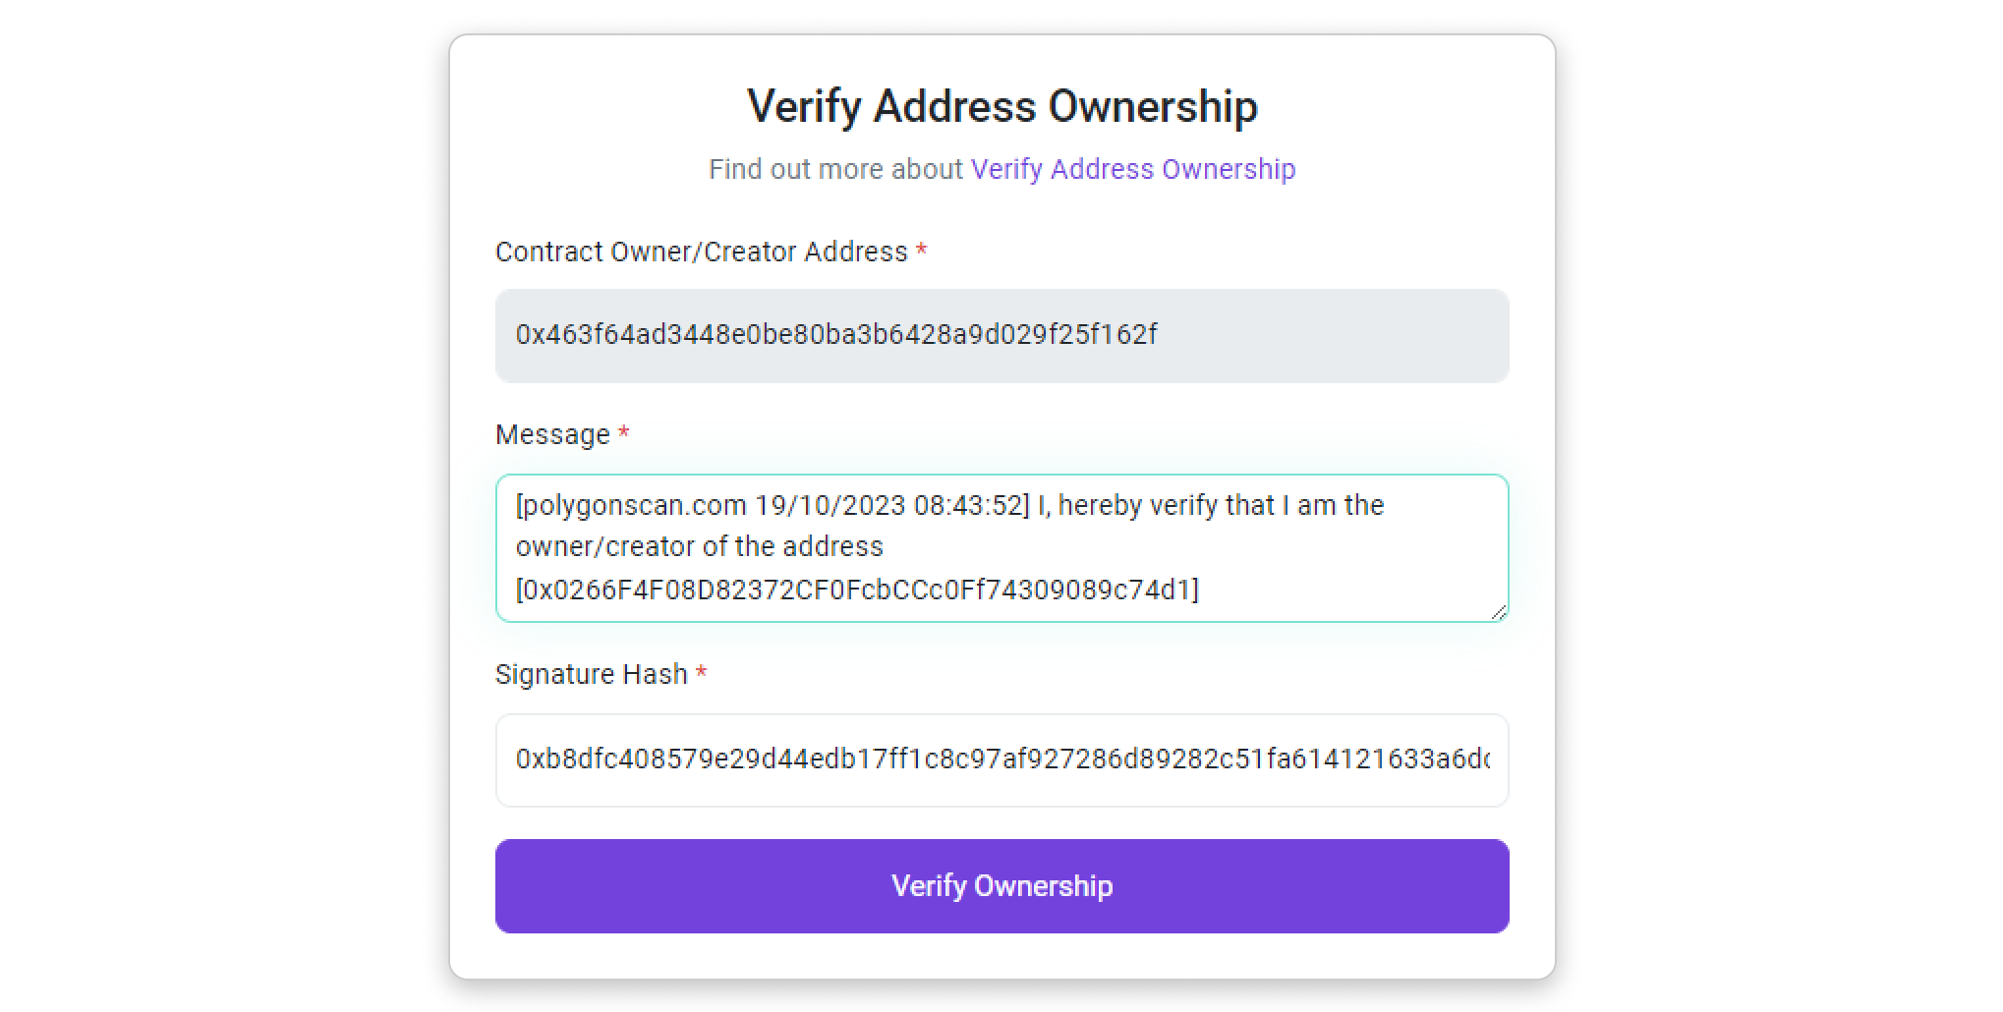This screenshot has width=2003, height=1012.
Task: Click the Contract Owner/Creator Address label
Action: tap(701, 252)
